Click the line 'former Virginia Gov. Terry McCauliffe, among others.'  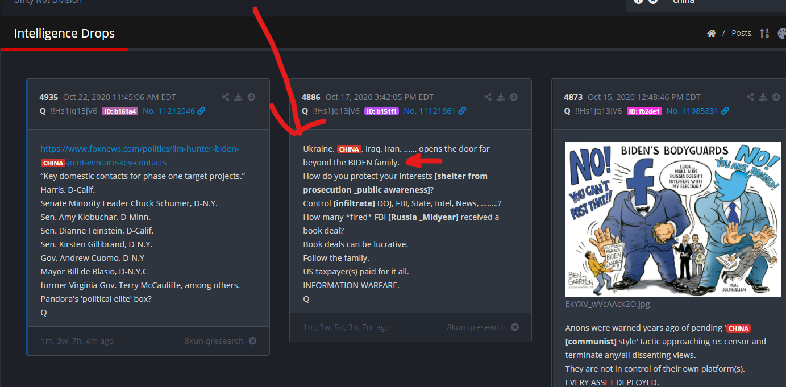140,285
